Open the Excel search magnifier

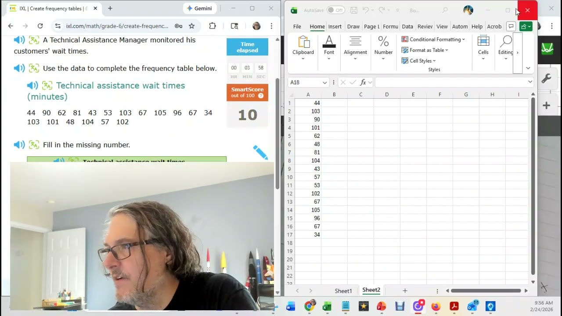tap(445, 10)
